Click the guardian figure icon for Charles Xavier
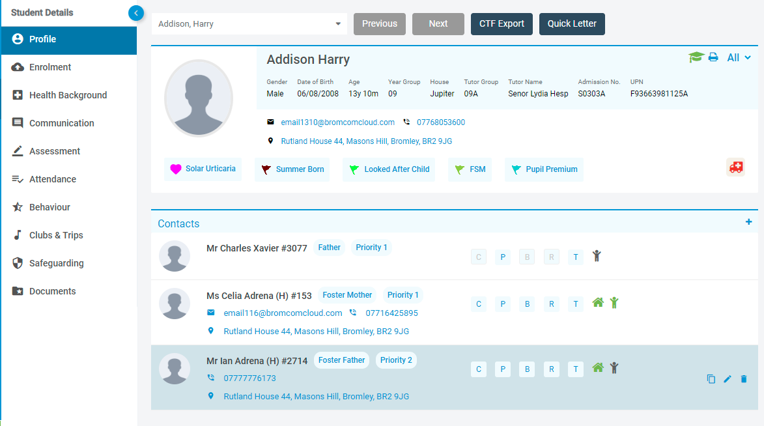 [x=597, y=256]
